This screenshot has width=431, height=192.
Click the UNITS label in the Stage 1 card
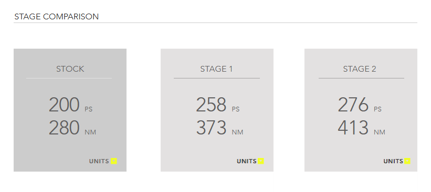click(247, 161)
